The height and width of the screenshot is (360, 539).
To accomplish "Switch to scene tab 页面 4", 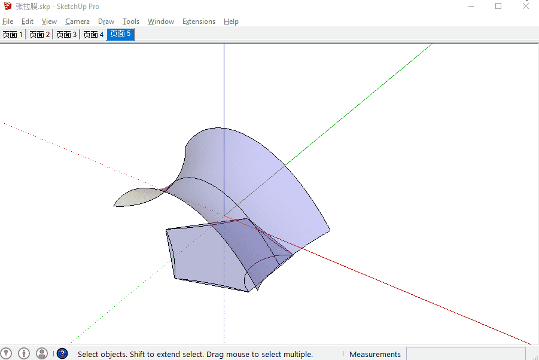I will pyautogui.click(x=93, y=34).
